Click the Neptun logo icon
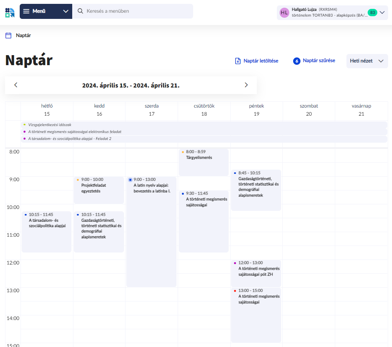The image size is (392, 347). coord(10,12)
